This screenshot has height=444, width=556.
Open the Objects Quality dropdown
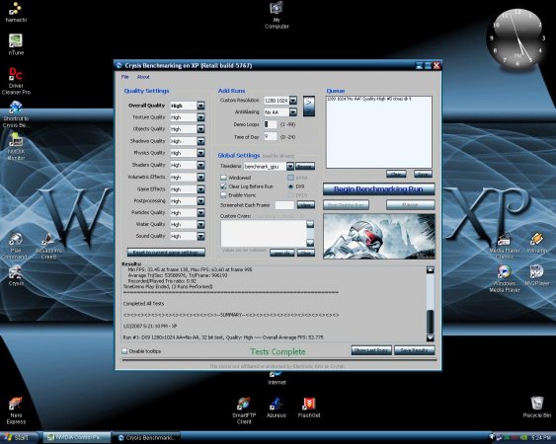(200, 129)
